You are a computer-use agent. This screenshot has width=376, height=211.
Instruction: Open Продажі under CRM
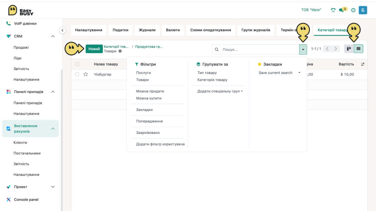click(21, 47)
